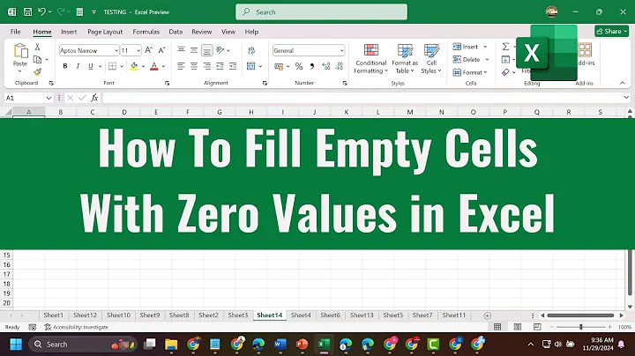The image size is (635, 356).
Task: Adjust the zoom slider handle
Action: [580, 327]
